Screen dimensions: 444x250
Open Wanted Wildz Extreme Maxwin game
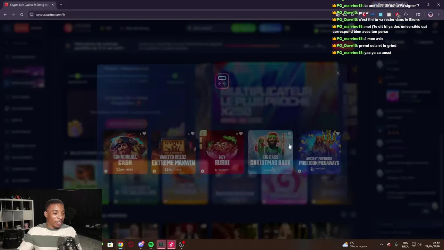tap(173, 152)
